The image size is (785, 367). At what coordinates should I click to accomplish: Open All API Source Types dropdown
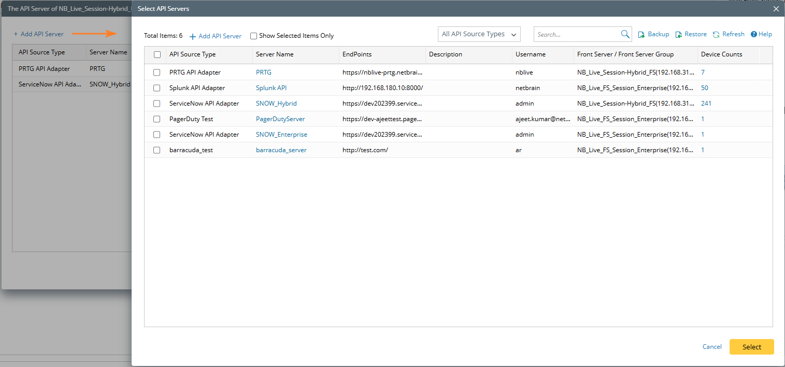pos(479,34)
